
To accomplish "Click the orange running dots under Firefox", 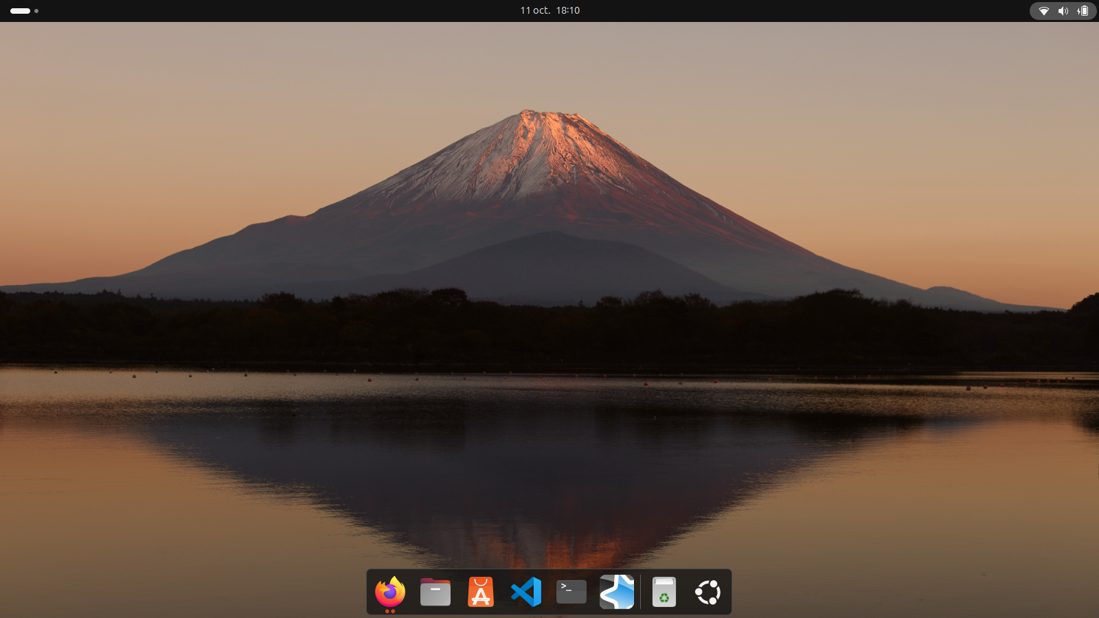I will click(x=390, y=611).
